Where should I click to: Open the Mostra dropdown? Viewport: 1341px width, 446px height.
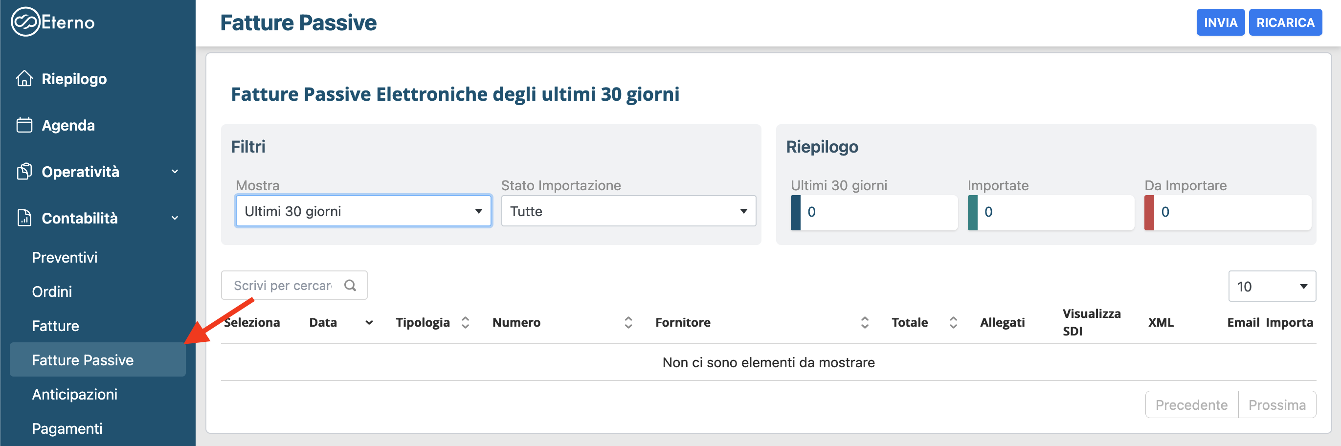[x=363, y=211]
